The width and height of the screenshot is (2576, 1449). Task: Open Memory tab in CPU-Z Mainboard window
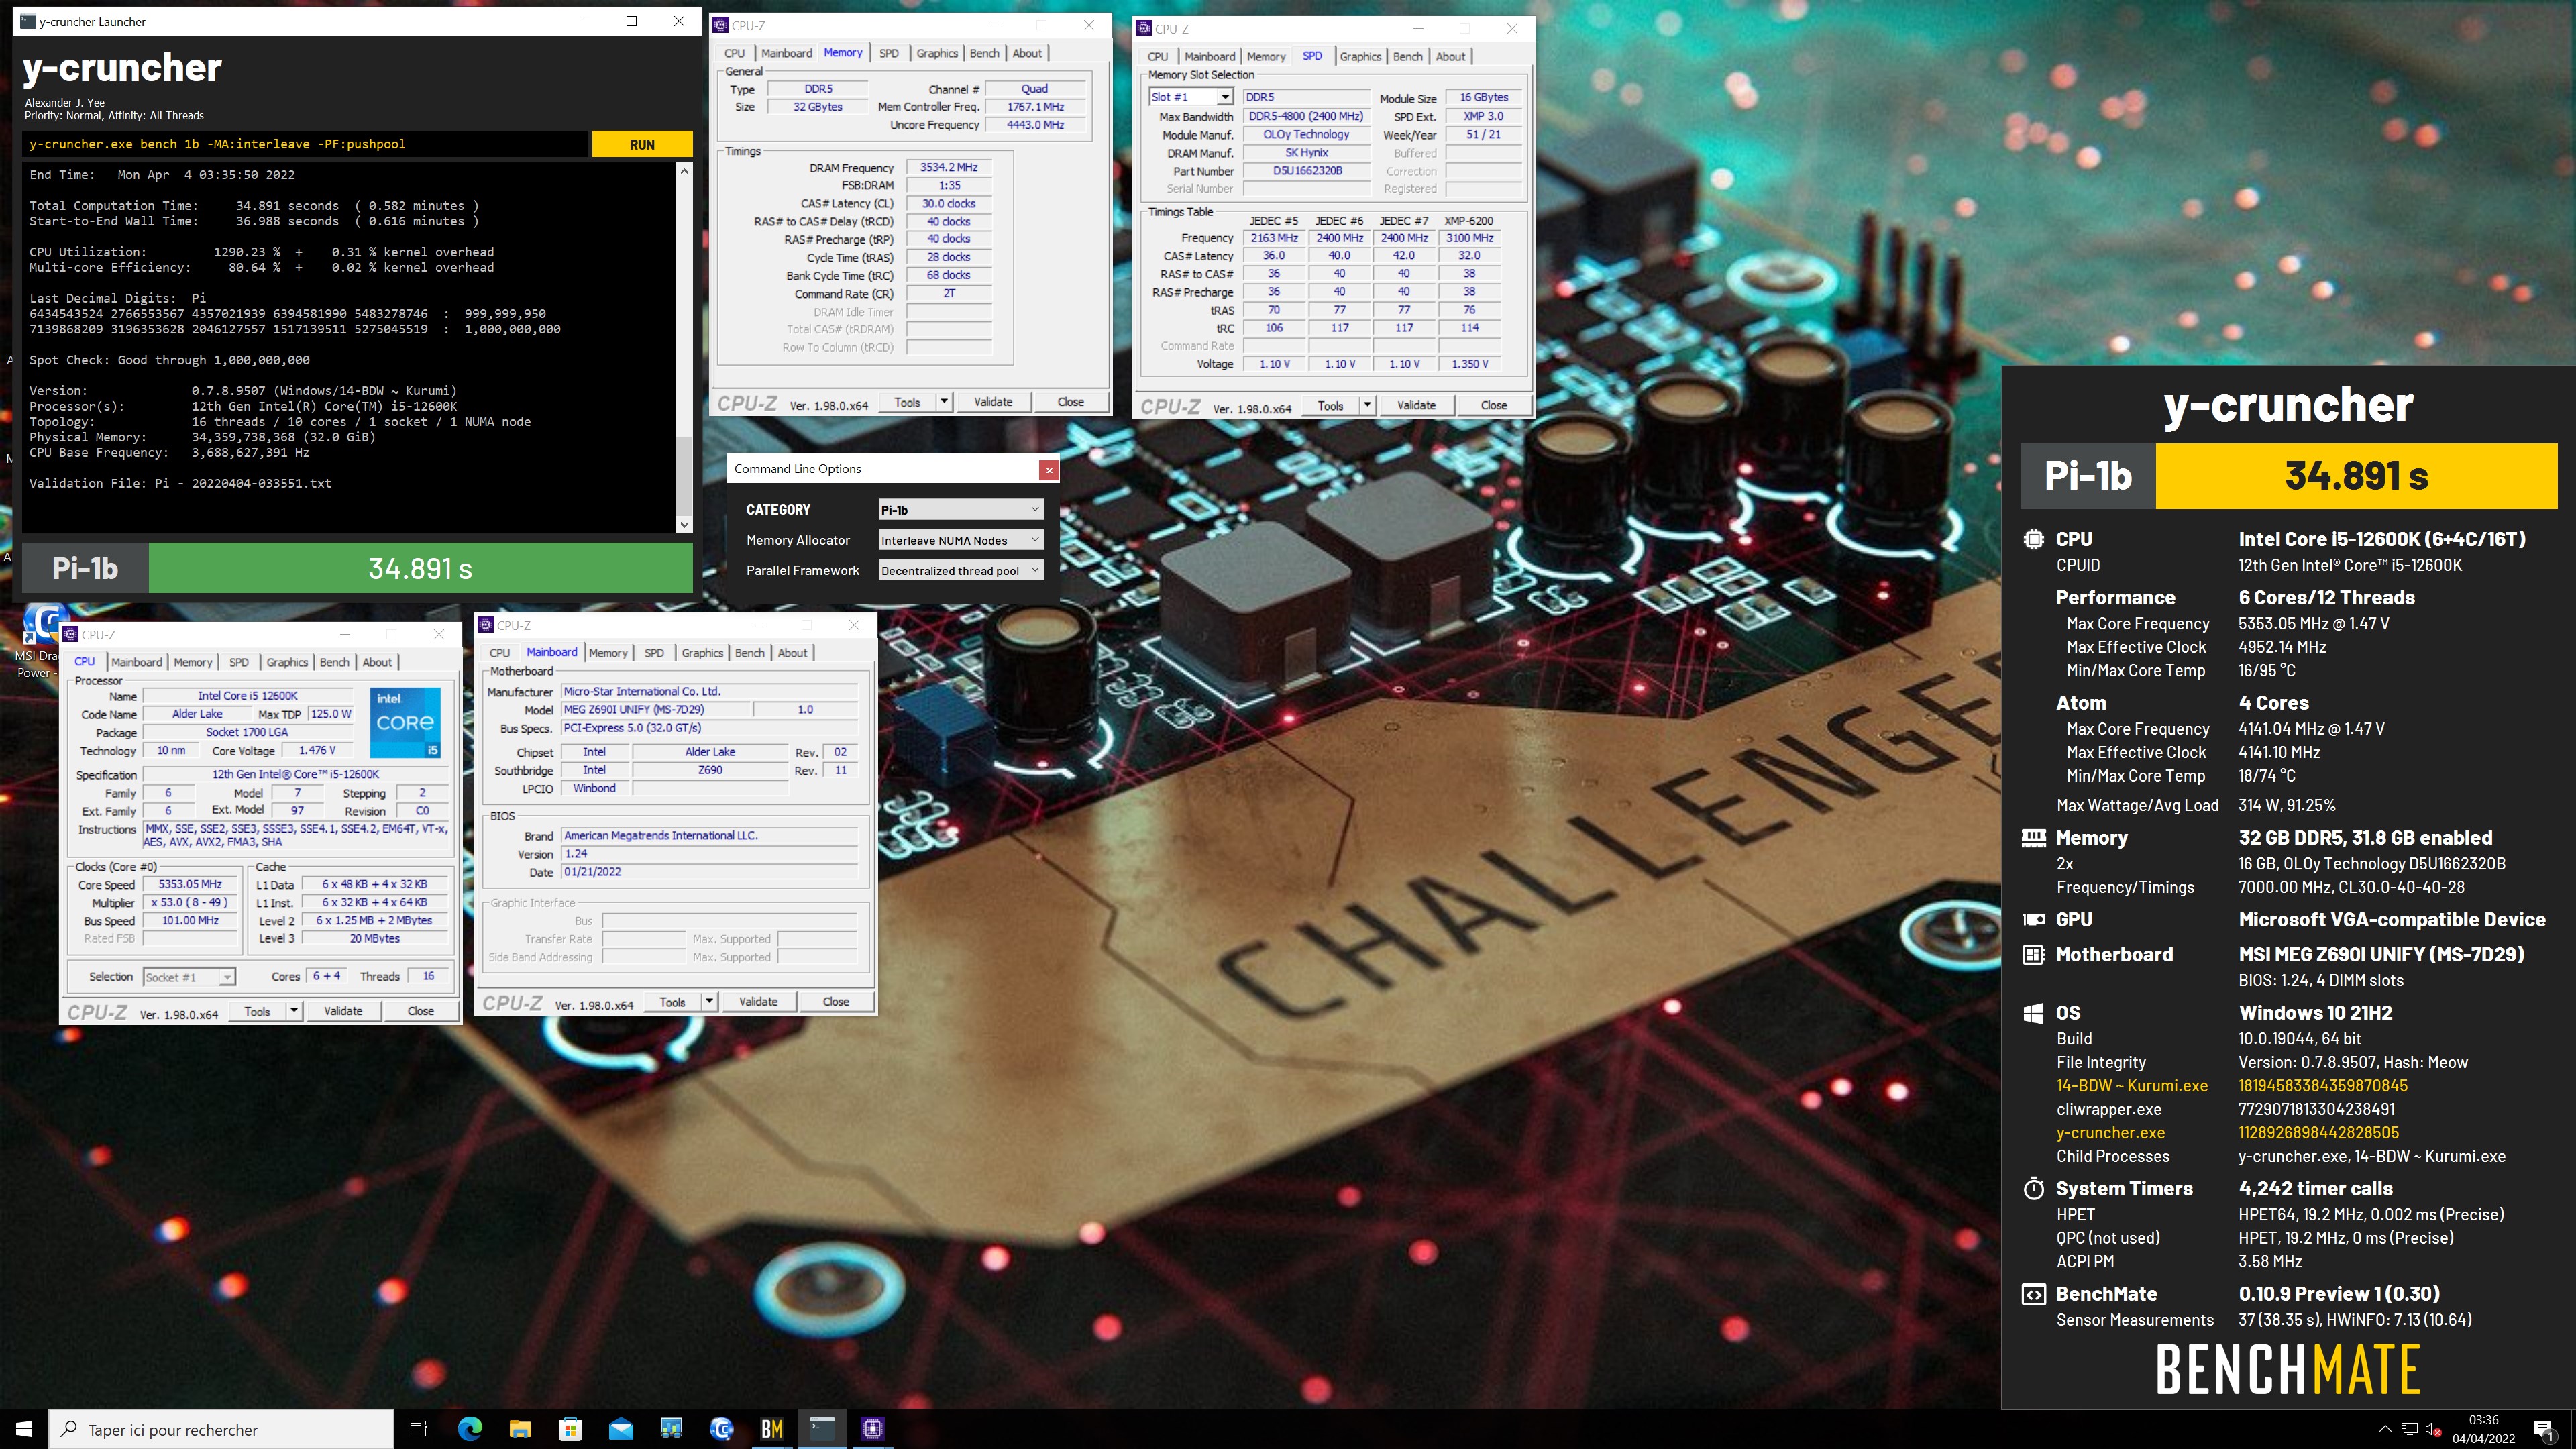[608, 653]
